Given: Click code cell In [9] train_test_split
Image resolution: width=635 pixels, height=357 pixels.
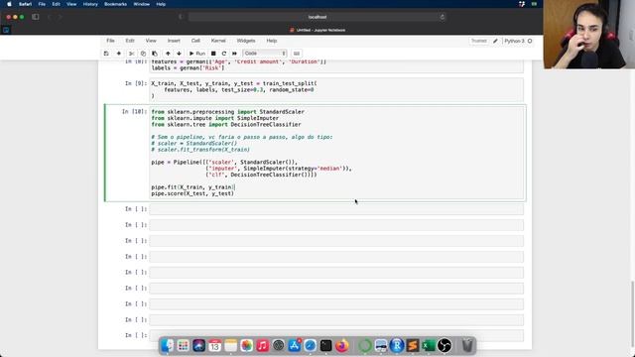Looking at the screenshot, I should tap(336, 89).
